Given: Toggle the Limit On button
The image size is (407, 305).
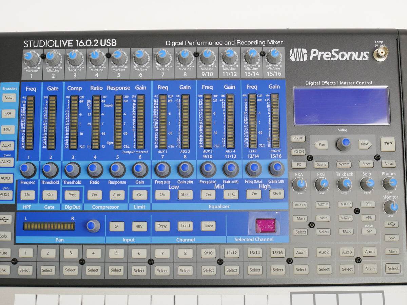Looking at the screenshot, I should pos(140,195).
